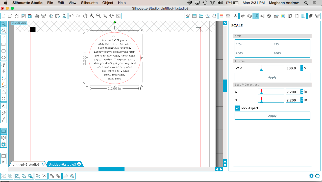Select the rectangle drawing tool

(4, 44)
